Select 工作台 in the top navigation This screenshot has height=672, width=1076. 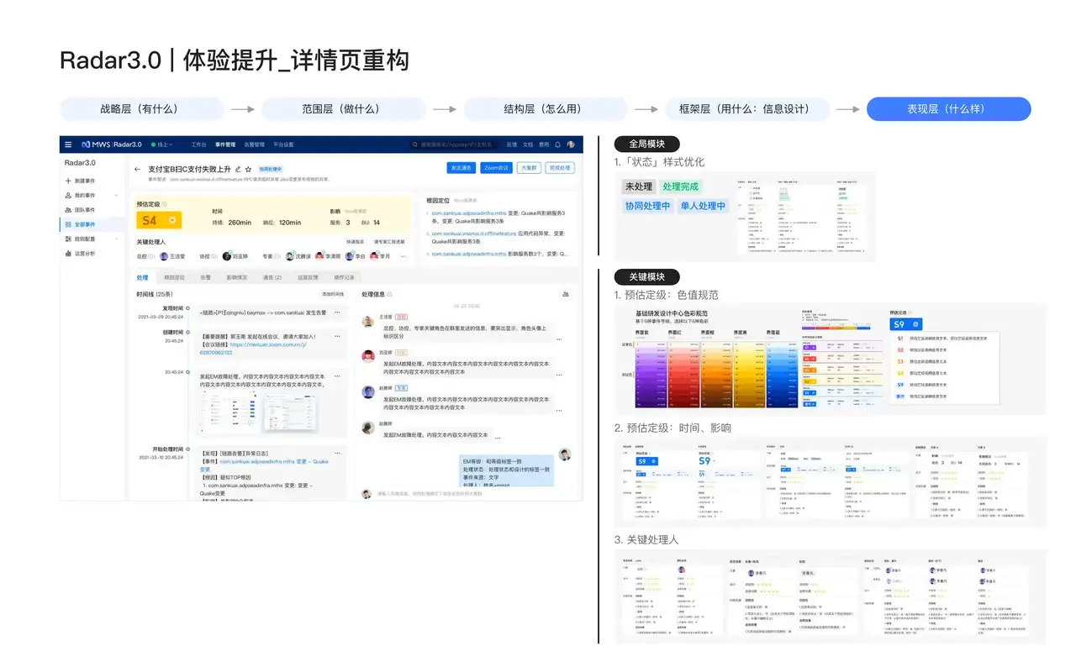tap(198, 144)
